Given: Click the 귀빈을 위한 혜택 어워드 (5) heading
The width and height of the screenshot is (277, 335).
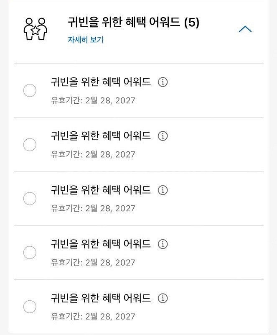Looking at the screenshot, I should coord(133,23).
